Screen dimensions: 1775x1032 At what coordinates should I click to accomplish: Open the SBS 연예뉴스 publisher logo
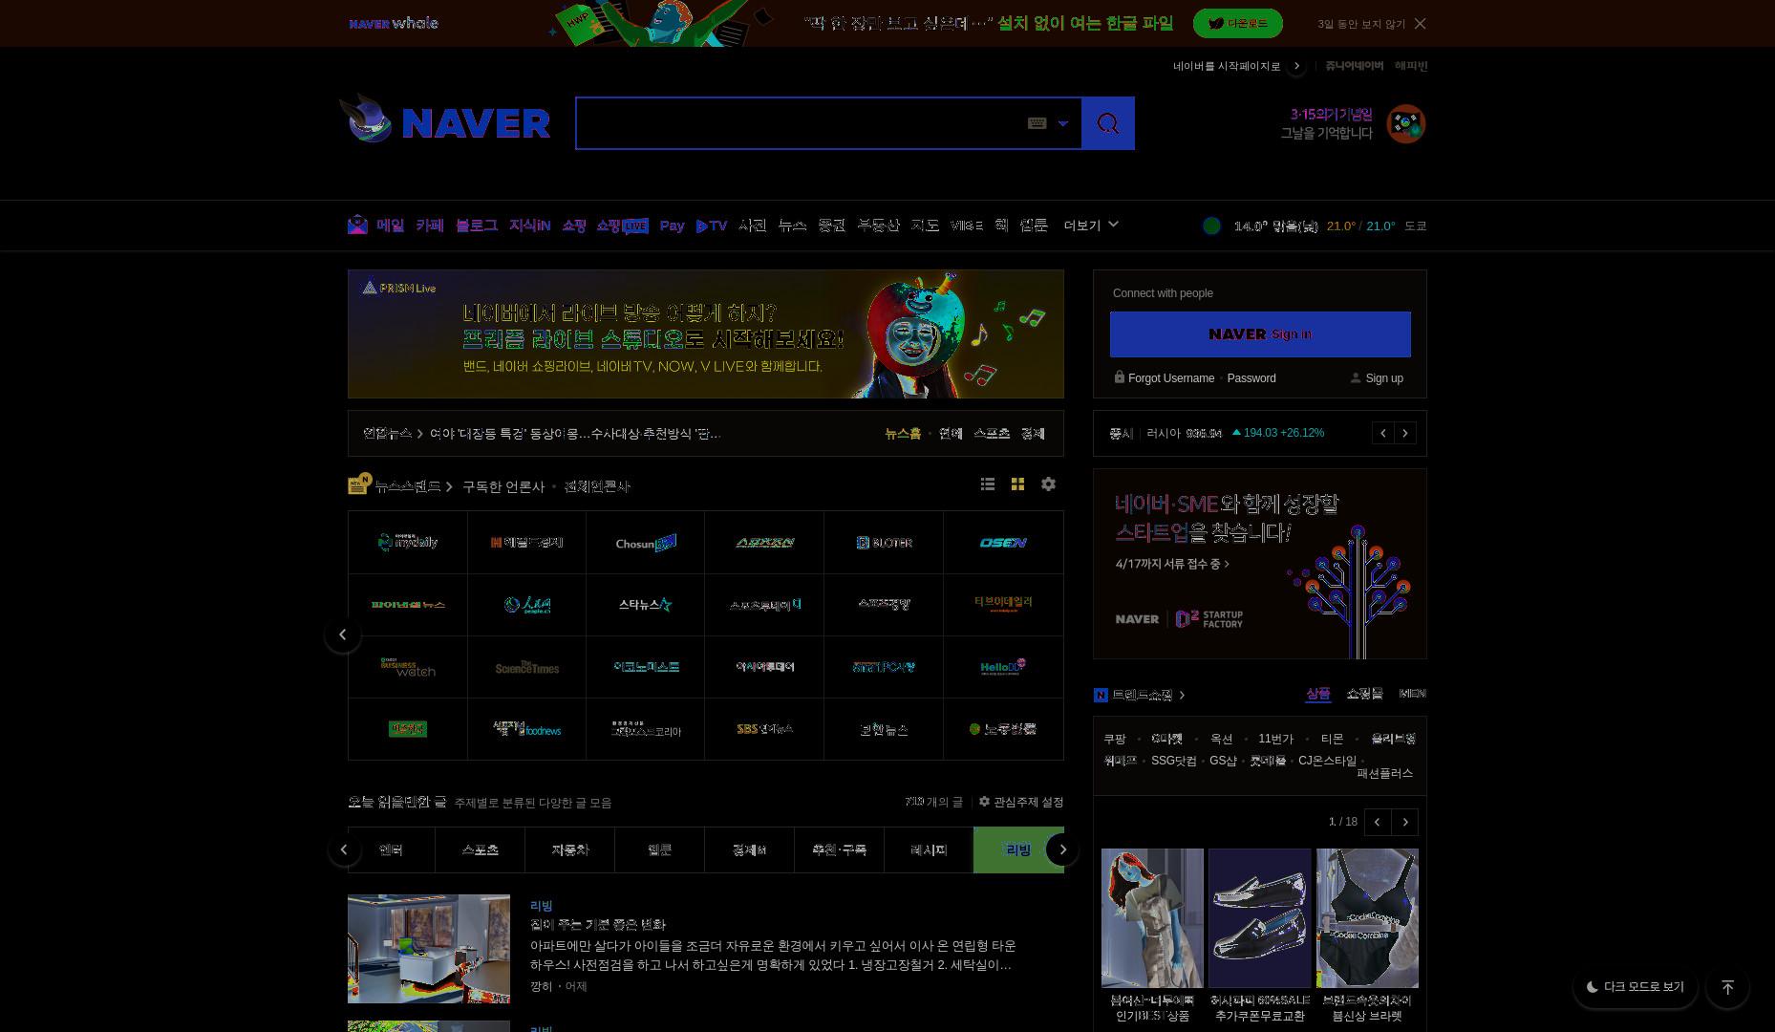(x=764, y=729)
